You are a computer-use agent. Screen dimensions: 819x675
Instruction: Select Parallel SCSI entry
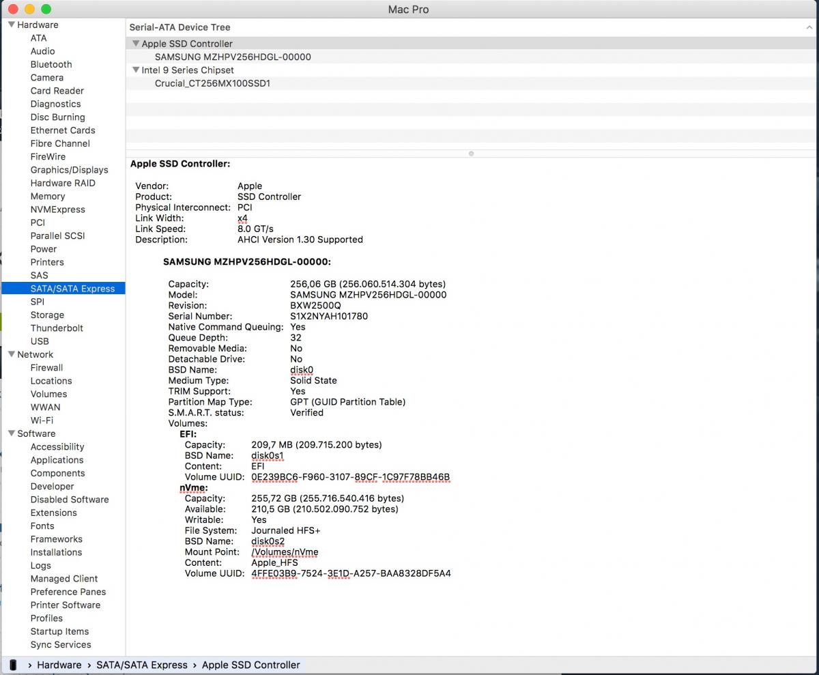[x=58, y=235]
